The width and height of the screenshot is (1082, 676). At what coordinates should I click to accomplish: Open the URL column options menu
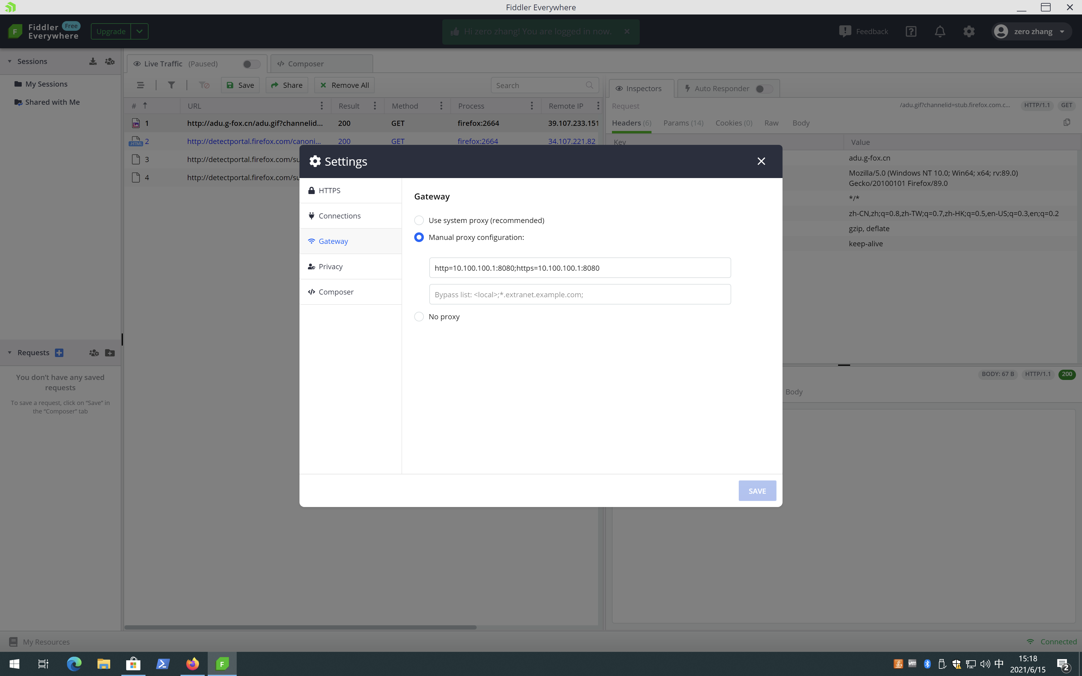pyautogui.click(x=322, y=106)
